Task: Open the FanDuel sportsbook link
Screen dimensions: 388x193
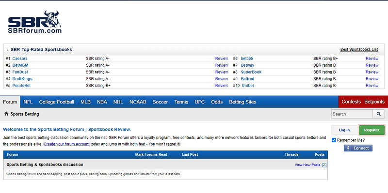Action: [x=20, y=72]
